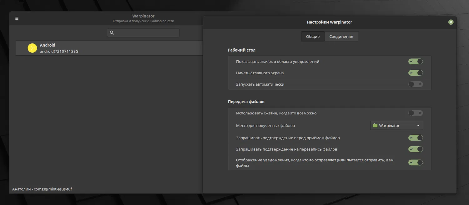Select the Android device row
The width and height of the screenshot is (469, 205).
click(109, 48)
